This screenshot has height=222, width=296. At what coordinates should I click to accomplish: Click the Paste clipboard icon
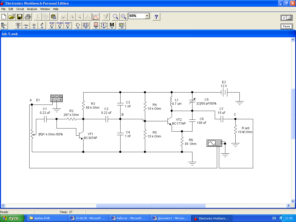click(54, 17)
